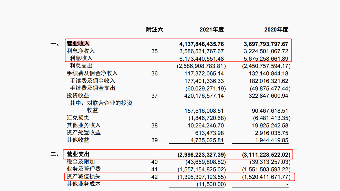
Task: Select the 汇兑损失 row label
Action: pos(78,118)
